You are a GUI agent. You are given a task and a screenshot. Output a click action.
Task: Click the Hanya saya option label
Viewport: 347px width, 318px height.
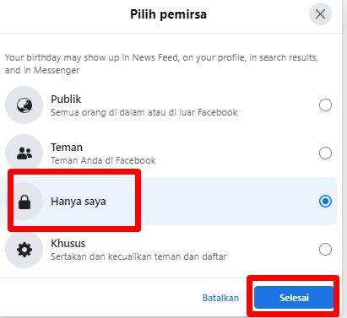coord(79,202)
